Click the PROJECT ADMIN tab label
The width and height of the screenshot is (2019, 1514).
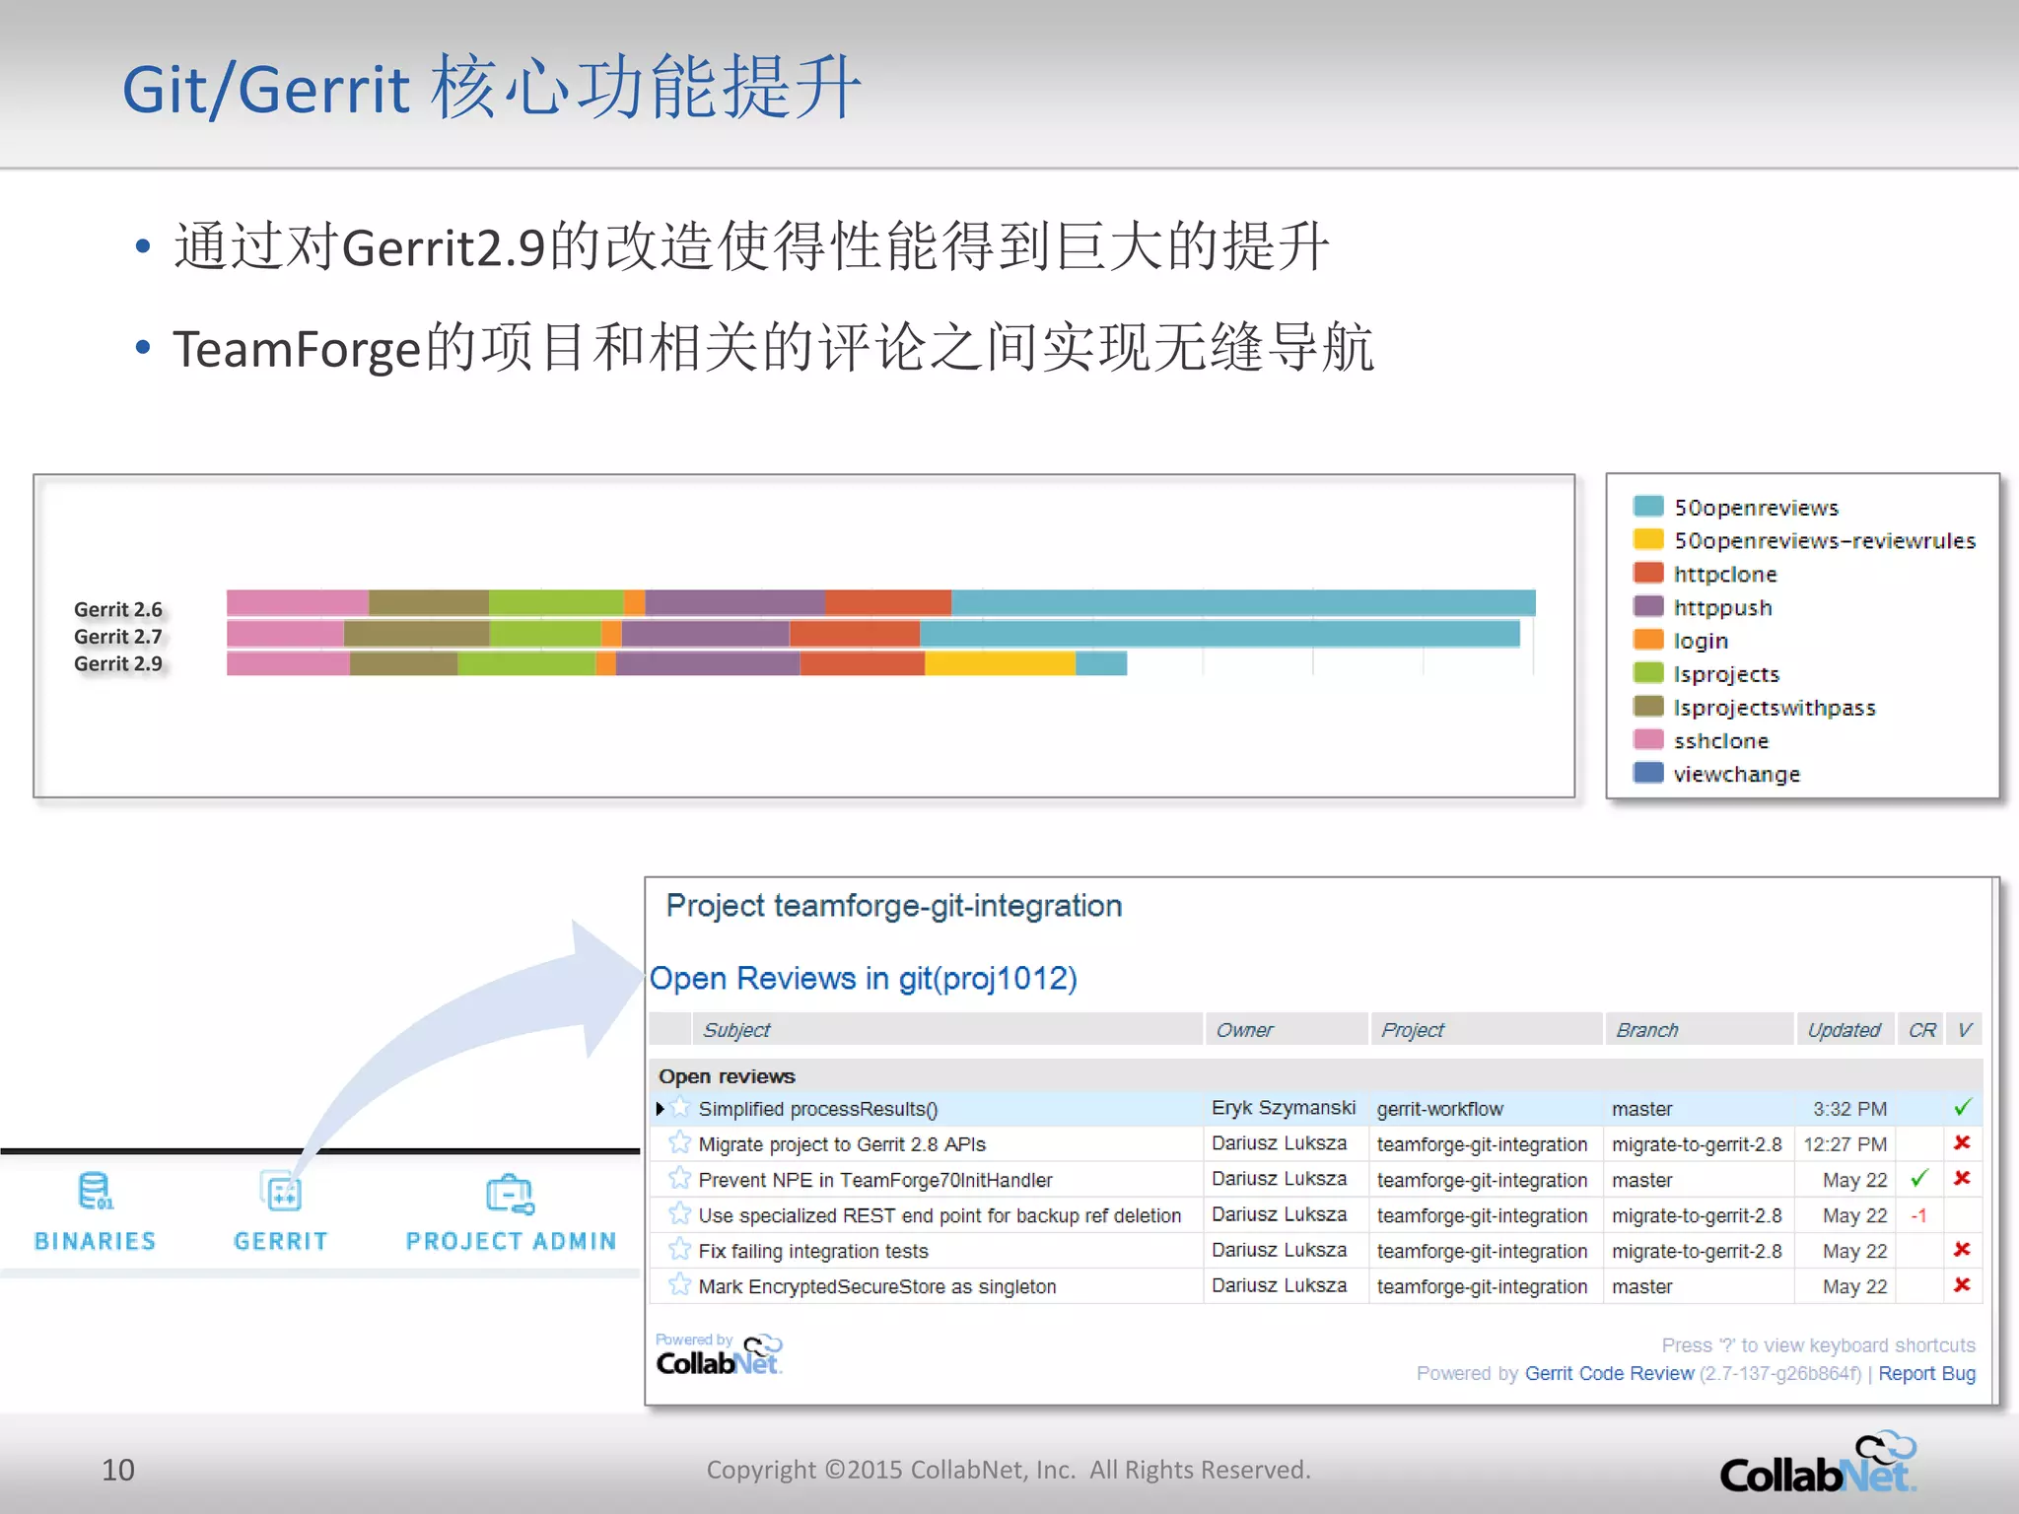(511, 1241)
